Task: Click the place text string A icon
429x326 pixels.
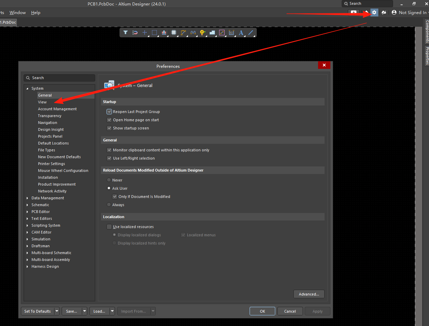Action: pos(241,33)
